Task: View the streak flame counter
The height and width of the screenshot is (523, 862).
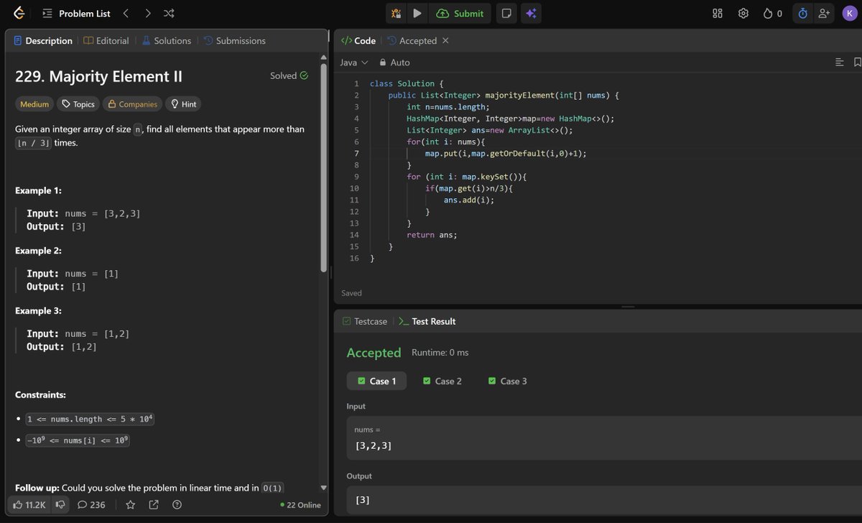Action: tap(773, 13)
